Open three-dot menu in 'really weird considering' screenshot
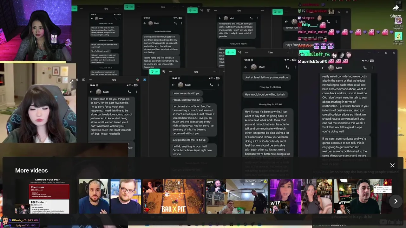Image resolution: width=406 pixels, height=228 pixels. point(373,68)
